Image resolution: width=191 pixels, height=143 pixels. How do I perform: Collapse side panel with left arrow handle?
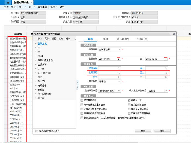tap(77, 87)
